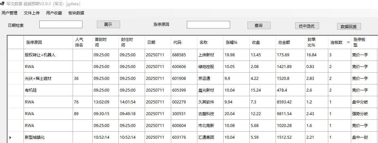Screen dimensions: 378x143
Task: Select stock code 601908
Action: pyautogui.click(x=184, y=79)
